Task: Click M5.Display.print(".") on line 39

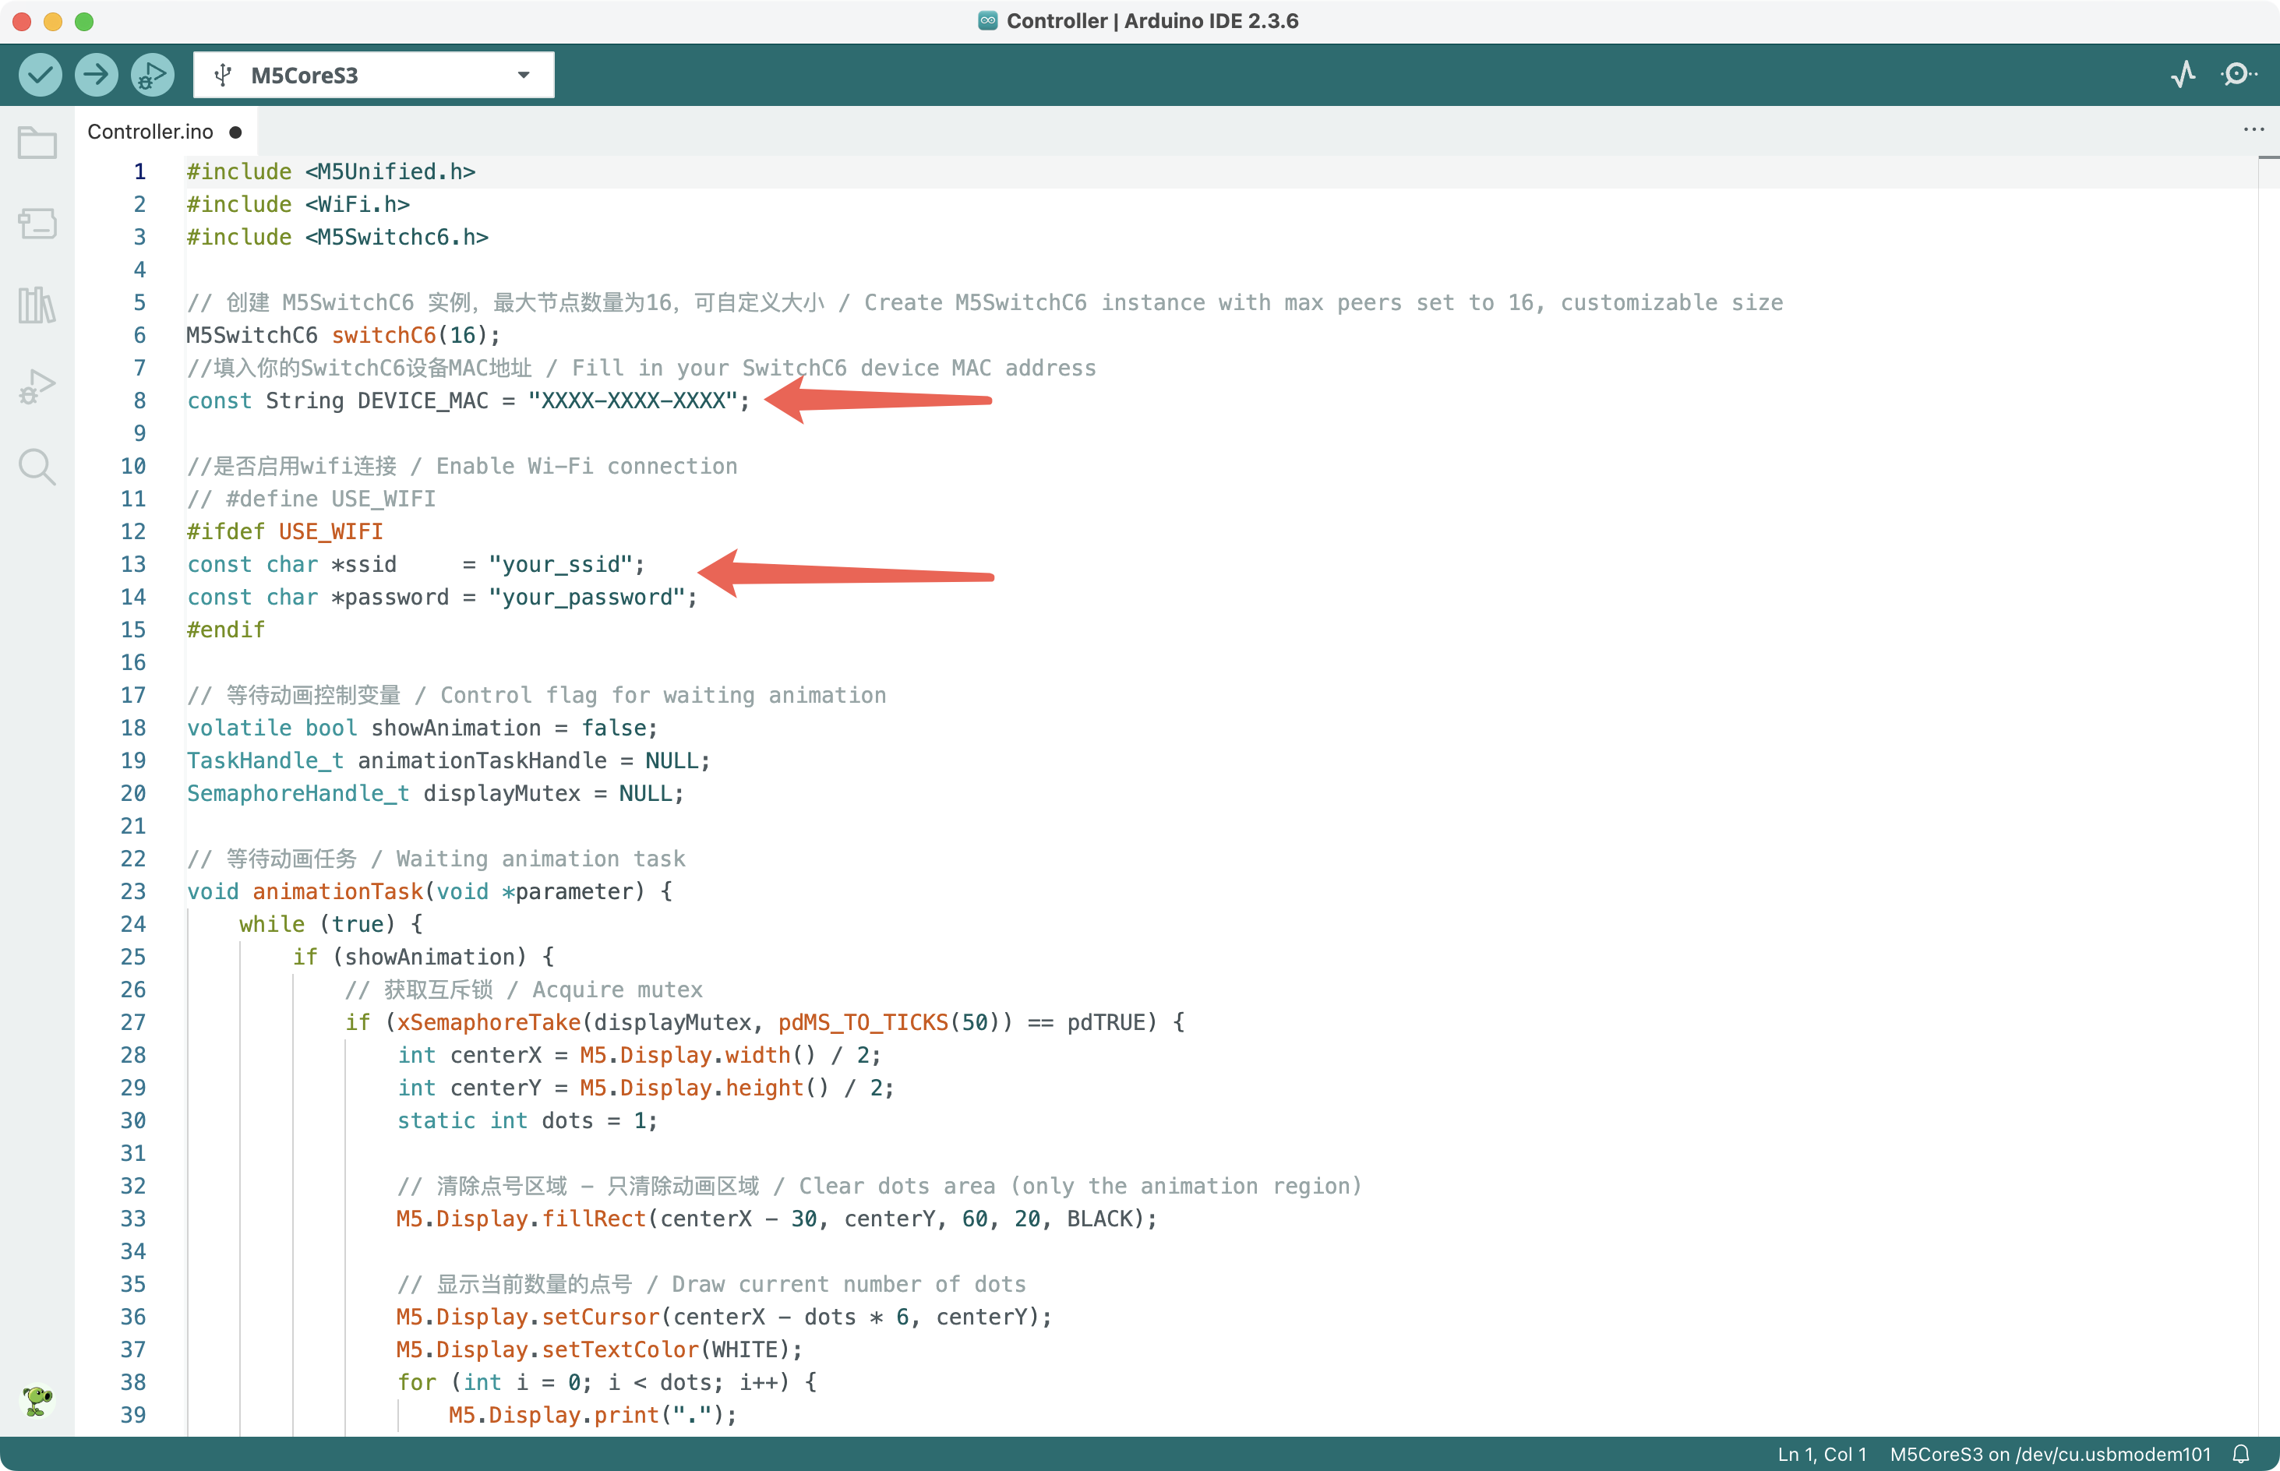Action: (x=592, y=1415)
